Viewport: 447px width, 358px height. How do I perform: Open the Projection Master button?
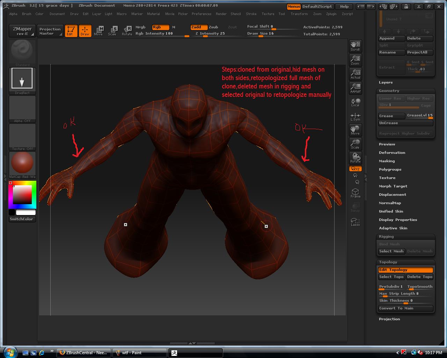pos(50,31)
